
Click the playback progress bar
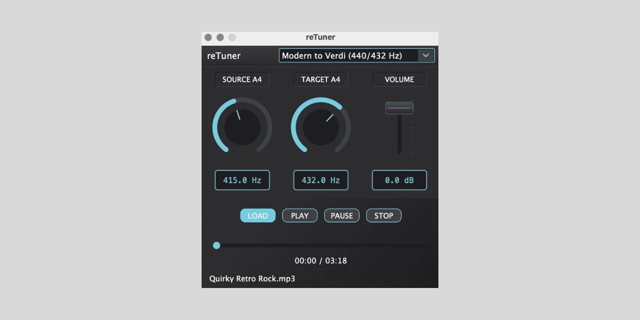320,245
